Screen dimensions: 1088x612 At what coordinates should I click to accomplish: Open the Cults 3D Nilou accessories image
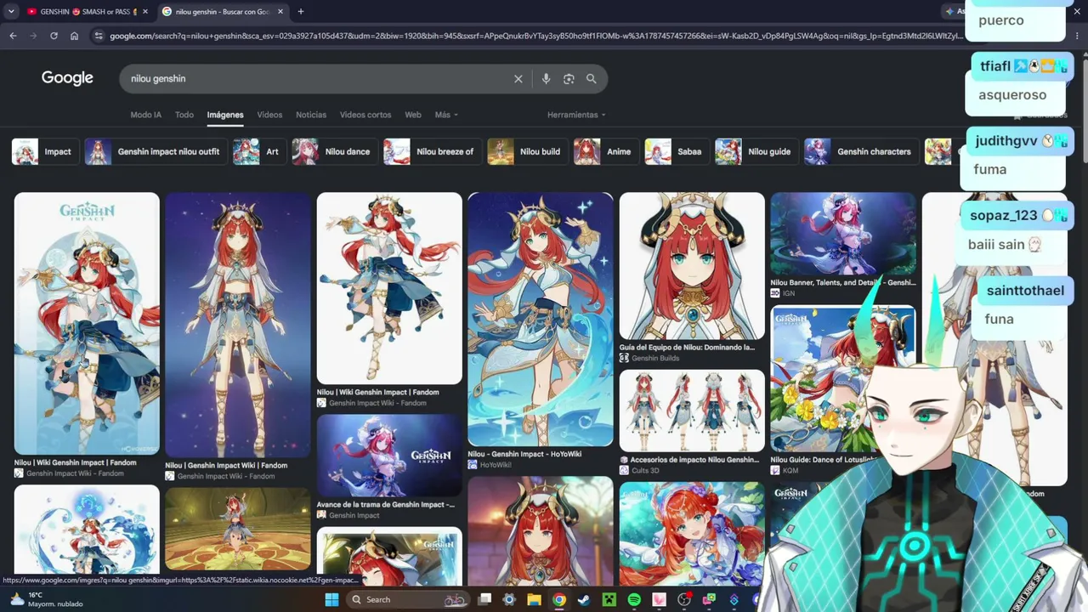[x=692, y=411]
